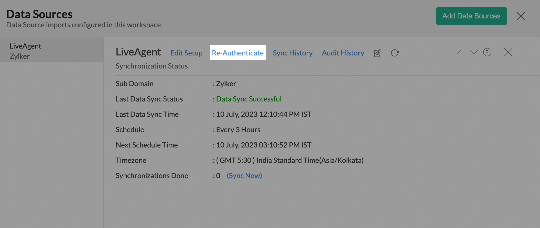Image resolution: width=540 pixels, height=228 pixels.
Task: Click the edit pencil icon beside Audit History
Action: coord(377,53)
